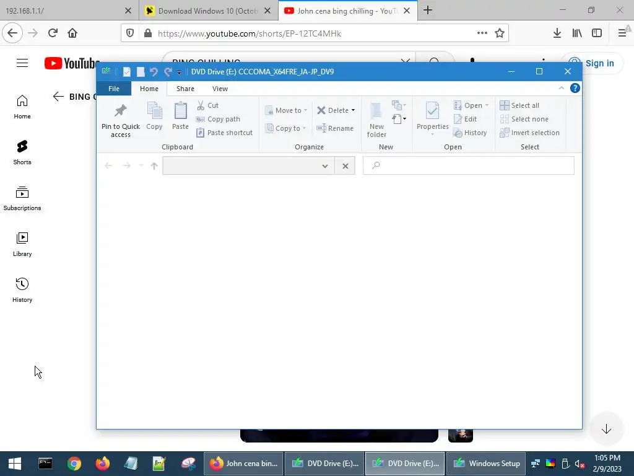
Task: Collapse the Explorer ribbon with chevron
Action: click(x=561, y=88)
